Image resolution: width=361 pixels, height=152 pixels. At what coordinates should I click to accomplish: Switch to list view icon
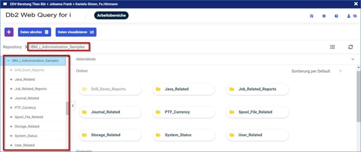[332, 47]
